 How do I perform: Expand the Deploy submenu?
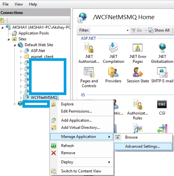tap(109, 162)
